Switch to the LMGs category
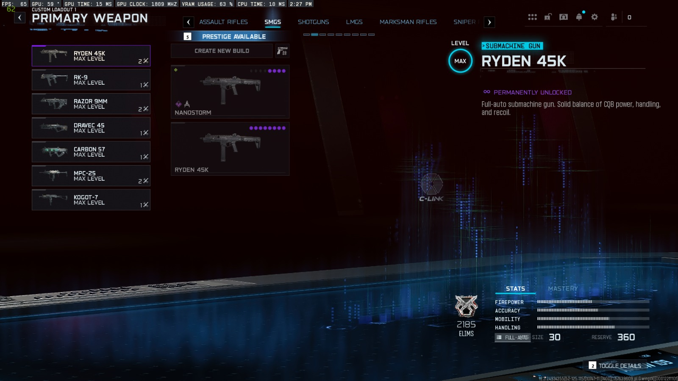Image resolution: width=678 pixels, height=381 pixels. pos(354,22)
